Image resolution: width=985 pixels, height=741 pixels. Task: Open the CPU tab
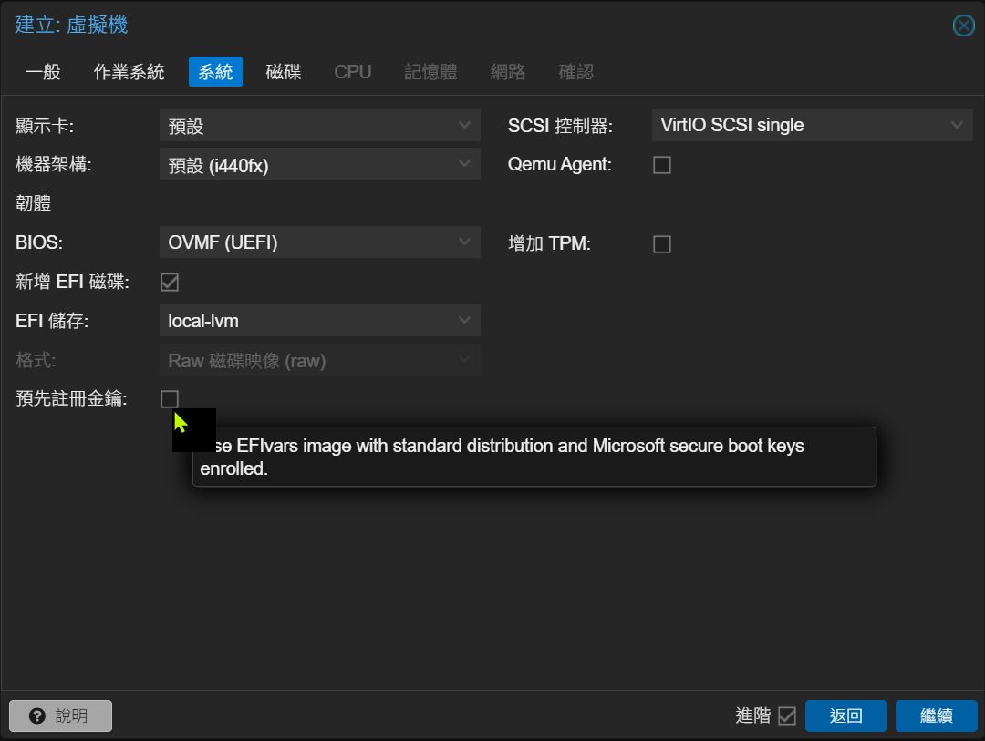(x=352, y=72)
